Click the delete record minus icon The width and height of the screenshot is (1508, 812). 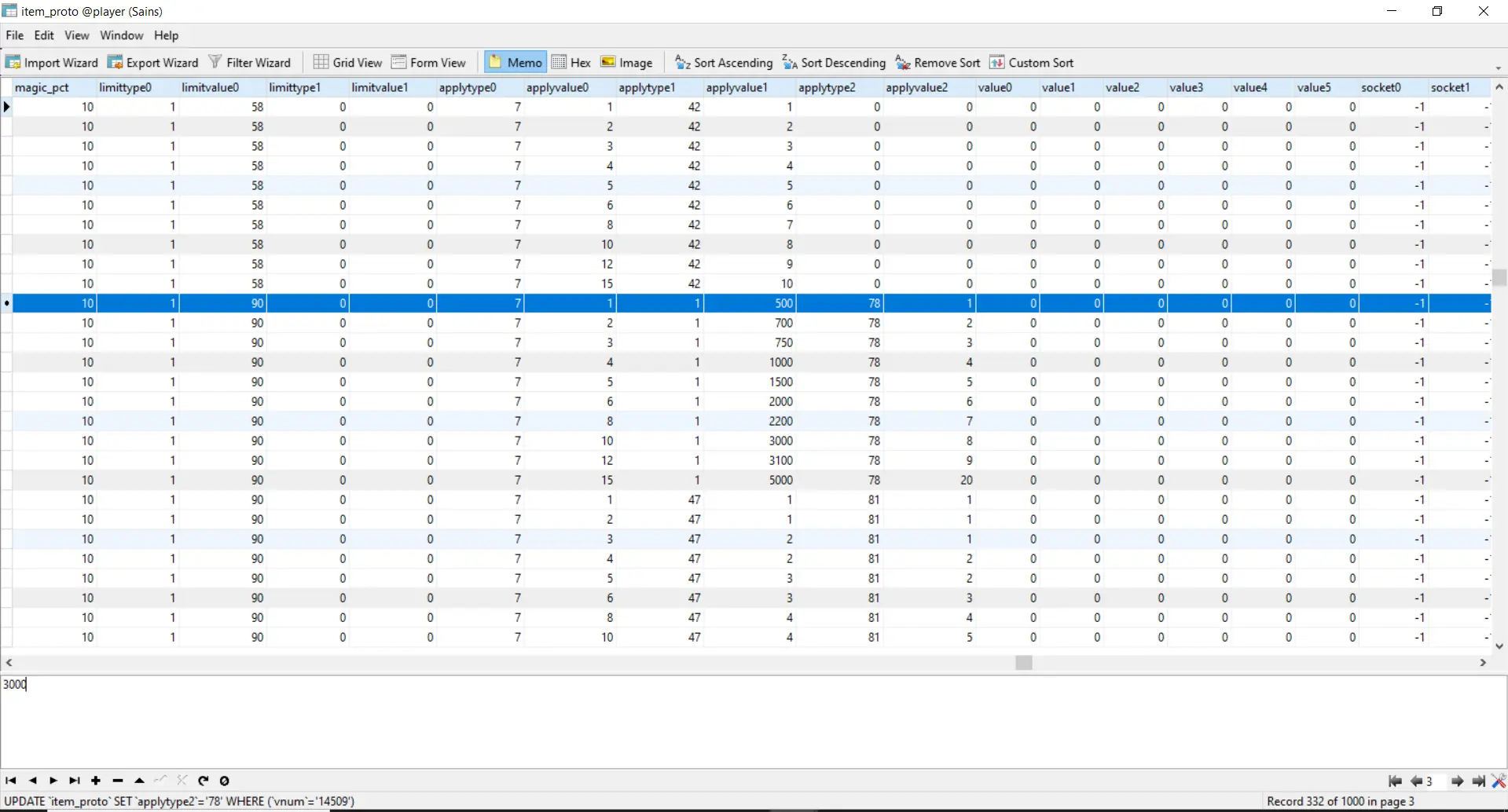coord(118,781)
